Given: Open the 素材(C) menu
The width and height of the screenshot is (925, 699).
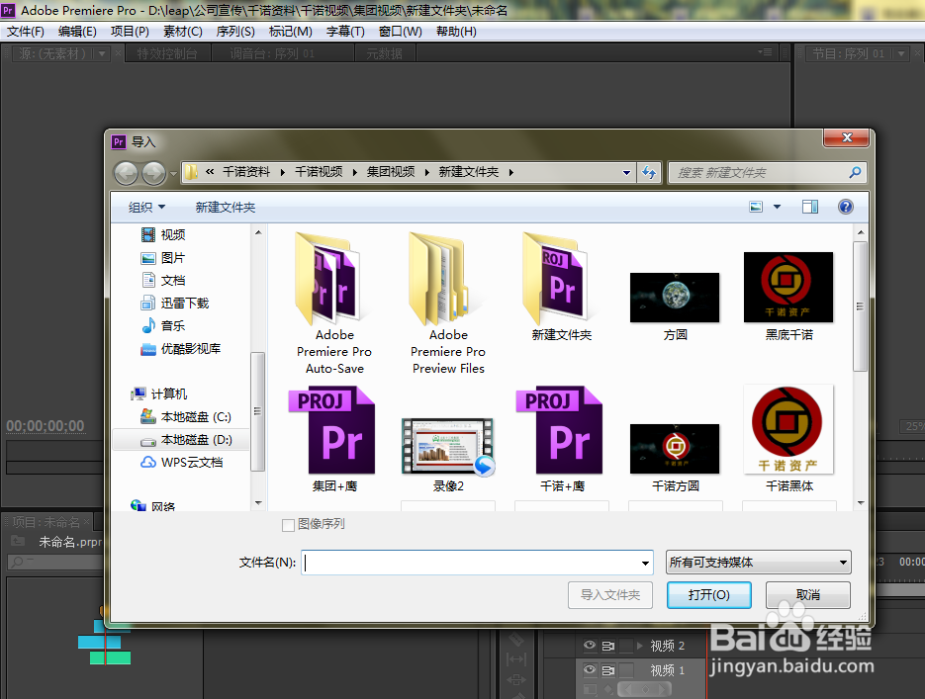Looking at the screenshot, I should 183,32.
